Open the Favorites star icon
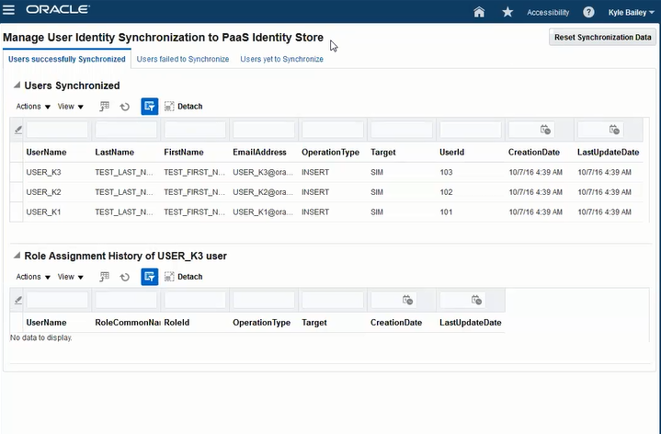Viewport: 661px width, 434px height. click(507, 12)
